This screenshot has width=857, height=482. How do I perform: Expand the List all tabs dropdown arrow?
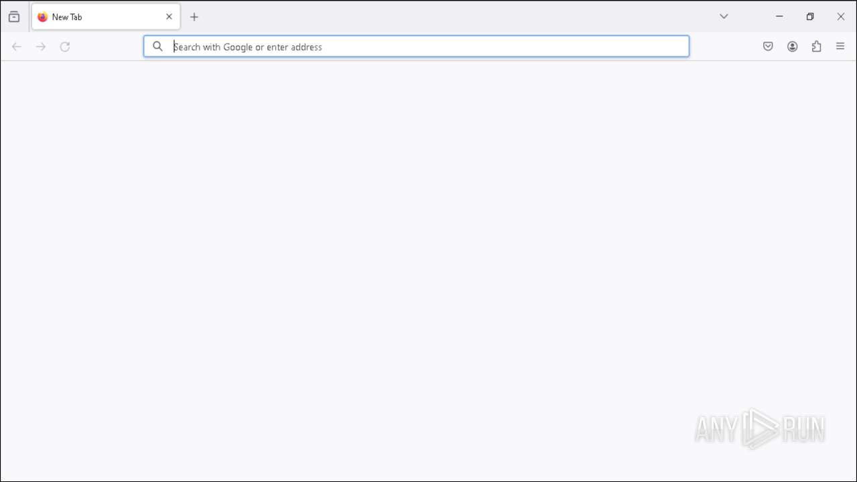tap(724, 17)
